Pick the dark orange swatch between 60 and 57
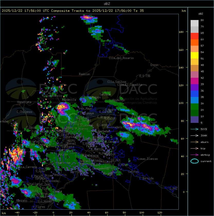 pyautogui.click(x=194, y=42)
